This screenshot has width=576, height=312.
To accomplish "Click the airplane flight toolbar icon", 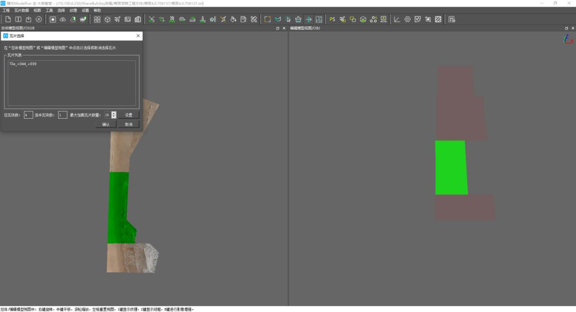I will (117, 19).
